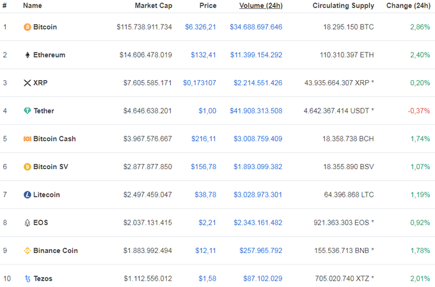Open the Litecoin name link
This screenshot has width=435, height=287.
(46, 195)
